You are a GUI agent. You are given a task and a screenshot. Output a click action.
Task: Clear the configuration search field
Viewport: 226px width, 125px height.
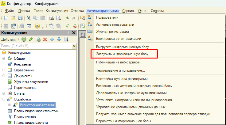tap(74, 46)
